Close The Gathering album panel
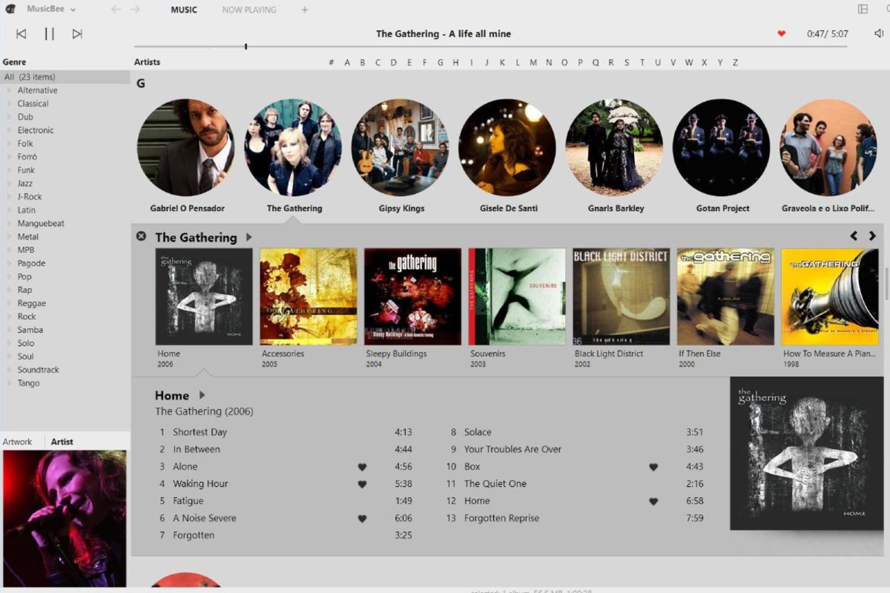890x593 pixels. click(141, 236)
